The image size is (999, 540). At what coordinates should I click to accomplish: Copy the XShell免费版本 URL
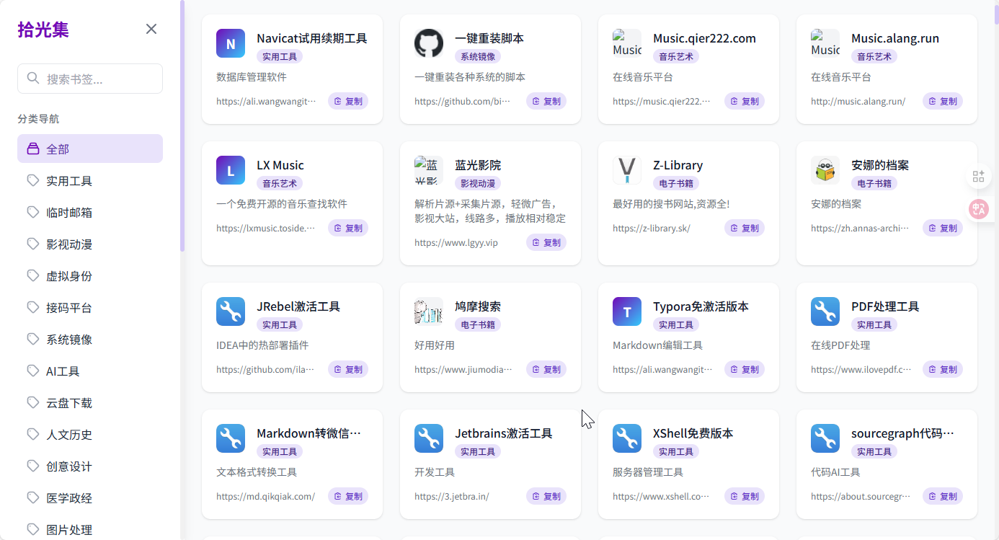tap(745, 496)
